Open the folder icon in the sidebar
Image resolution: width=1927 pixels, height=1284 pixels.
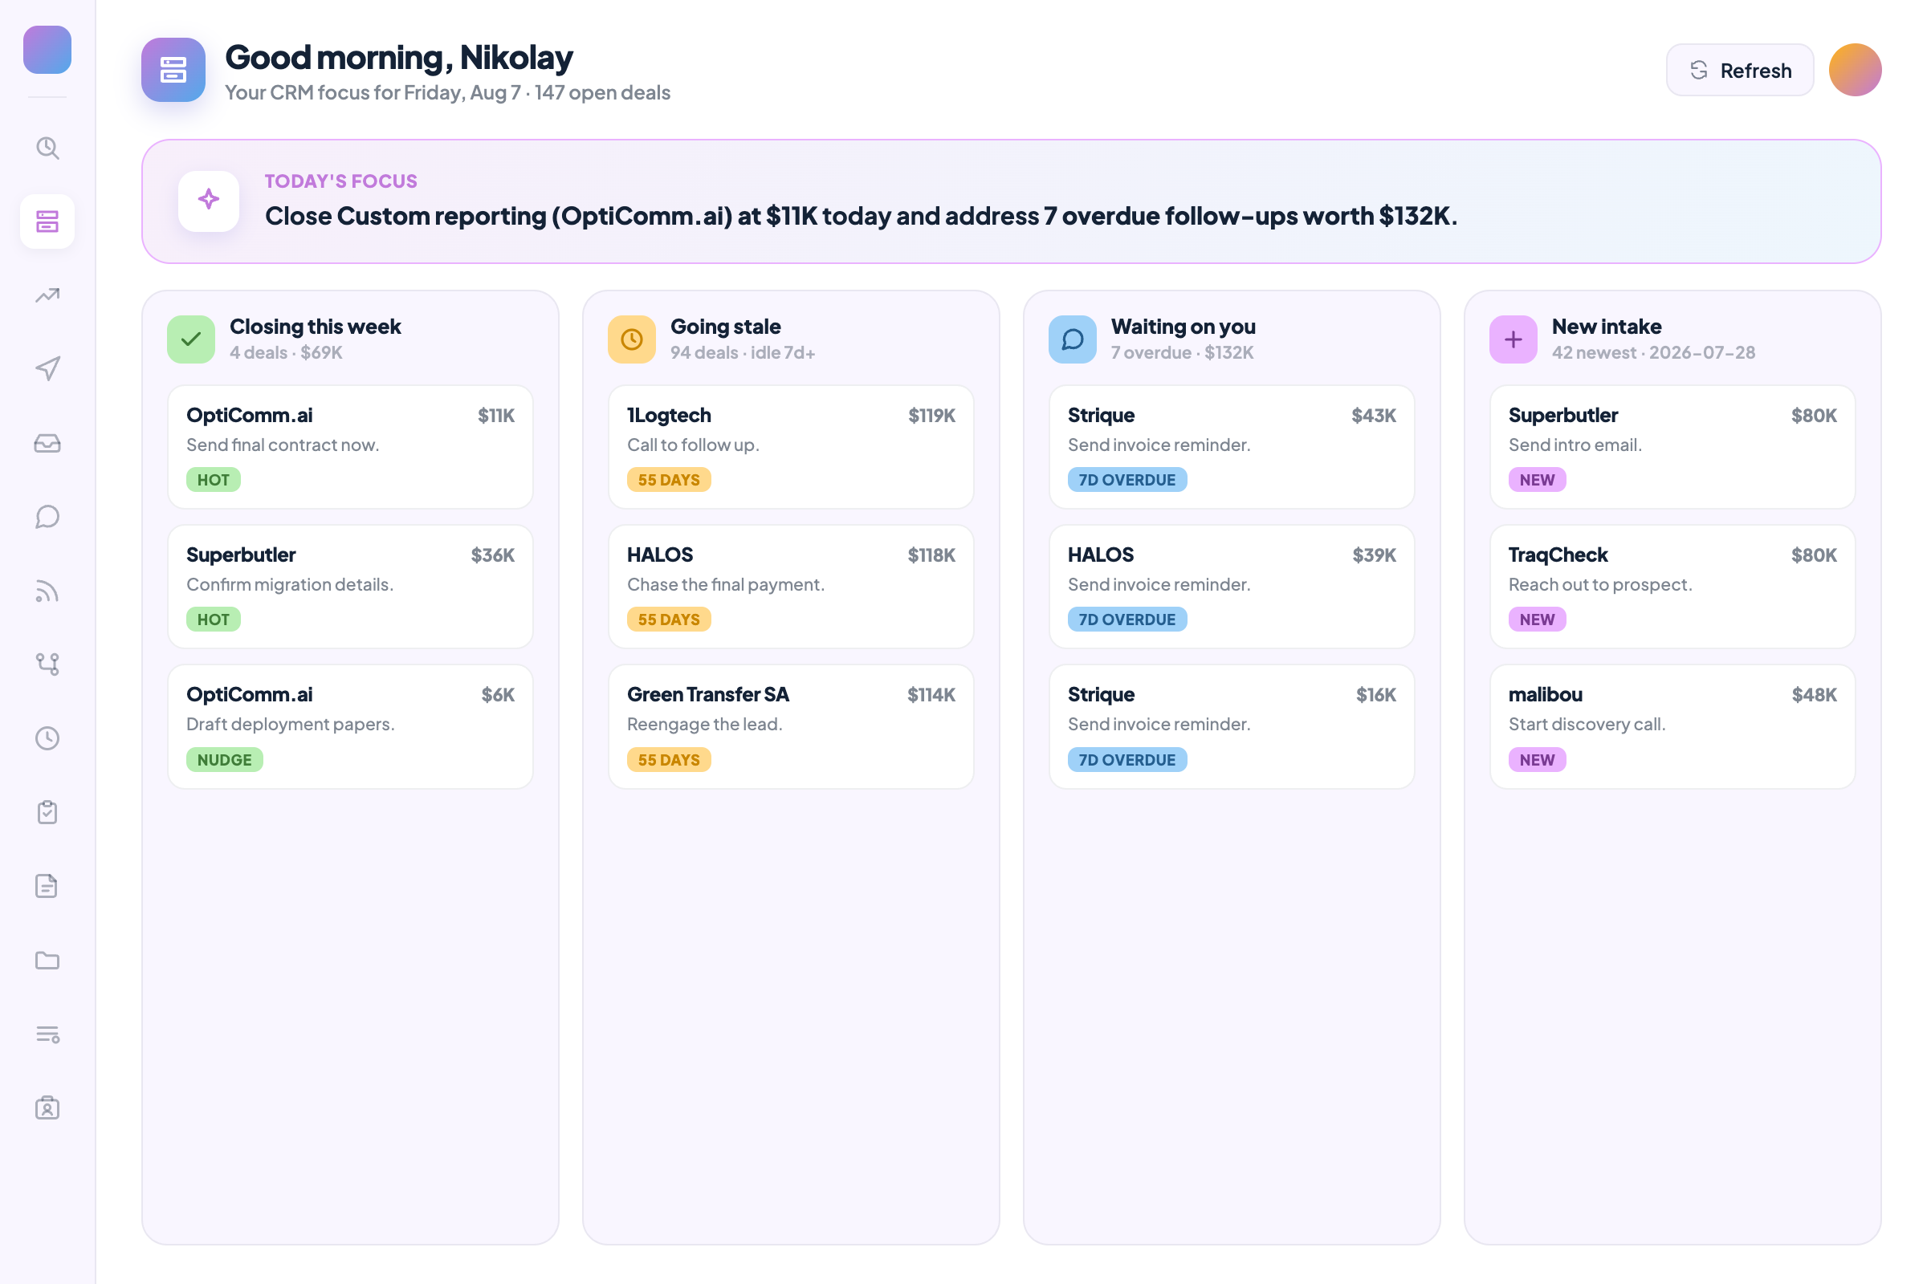coord(47,960)
